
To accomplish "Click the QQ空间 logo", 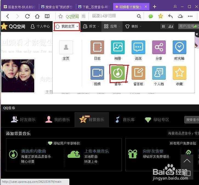I will [13, 26].
